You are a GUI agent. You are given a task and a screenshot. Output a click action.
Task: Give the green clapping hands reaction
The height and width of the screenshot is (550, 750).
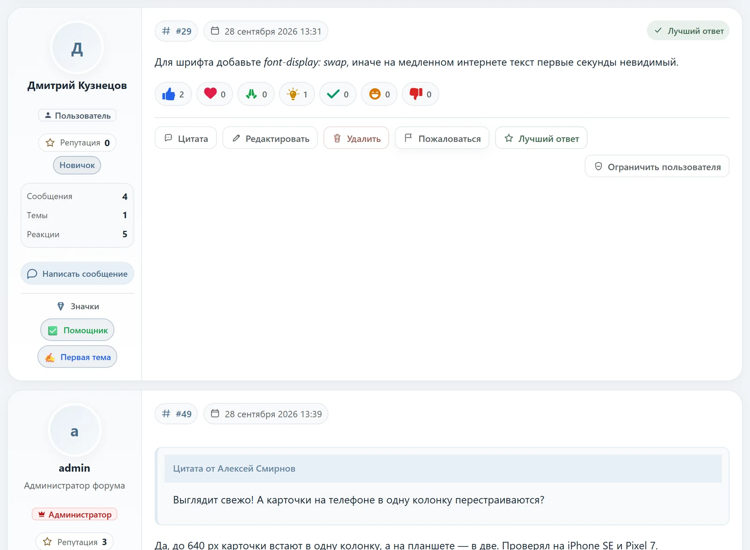(x=256, y=94)
